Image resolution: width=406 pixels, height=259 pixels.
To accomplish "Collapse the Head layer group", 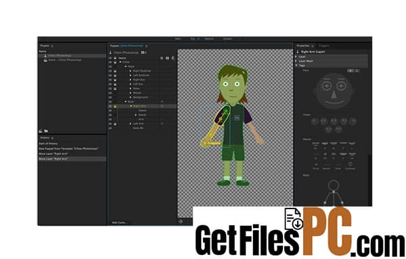I will pyautogui.click(x=126, y=67).
